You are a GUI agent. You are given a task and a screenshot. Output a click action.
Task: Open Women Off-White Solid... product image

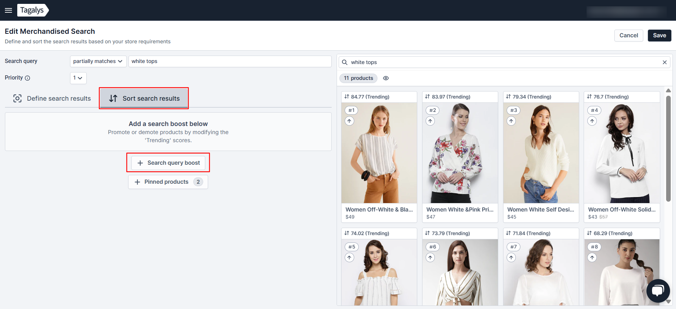[622, 153]
